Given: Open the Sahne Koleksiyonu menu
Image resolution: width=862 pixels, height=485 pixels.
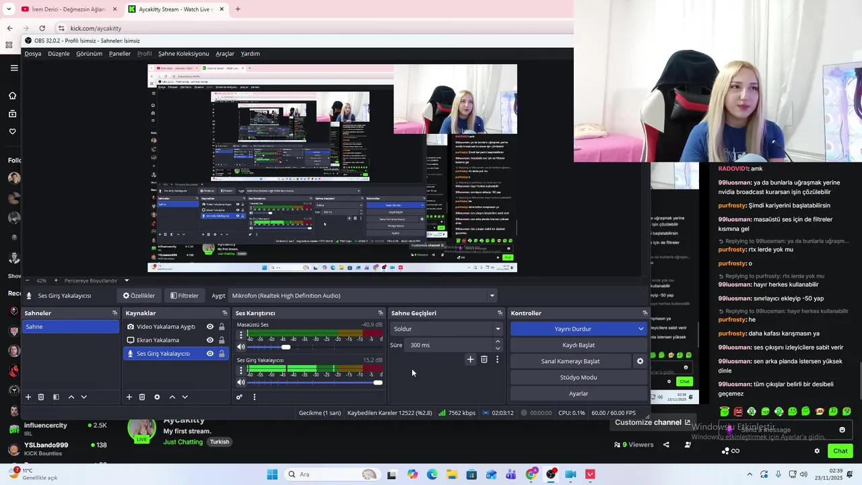Looking at the screenshot, I should point(183,54).
